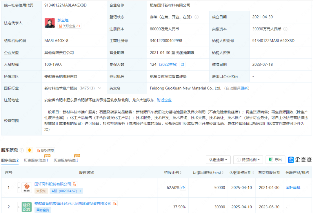Open the insured-count trend chart icon
Screen dimensions: 313x213
(183, 65)
